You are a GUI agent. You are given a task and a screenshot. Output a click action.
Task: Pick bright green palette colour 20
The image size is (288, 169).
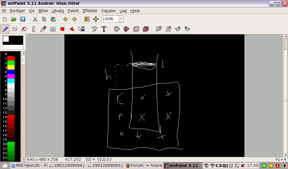11,144
